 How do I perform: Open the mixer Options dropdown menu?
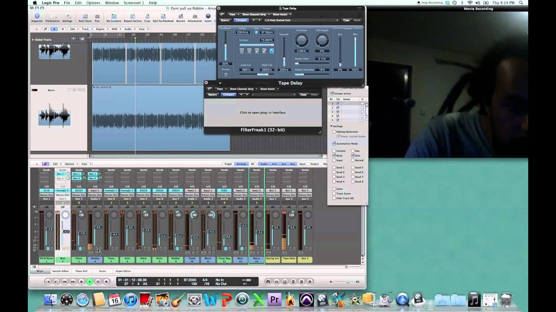[70, 164]
